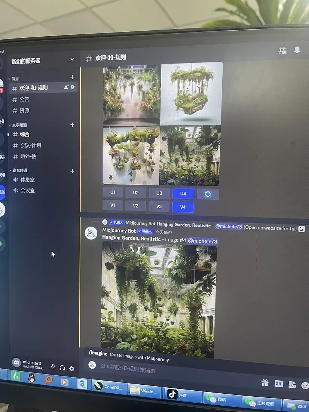
Task: Click the Midjourney Bot avatar
Action: pos(91,233)
